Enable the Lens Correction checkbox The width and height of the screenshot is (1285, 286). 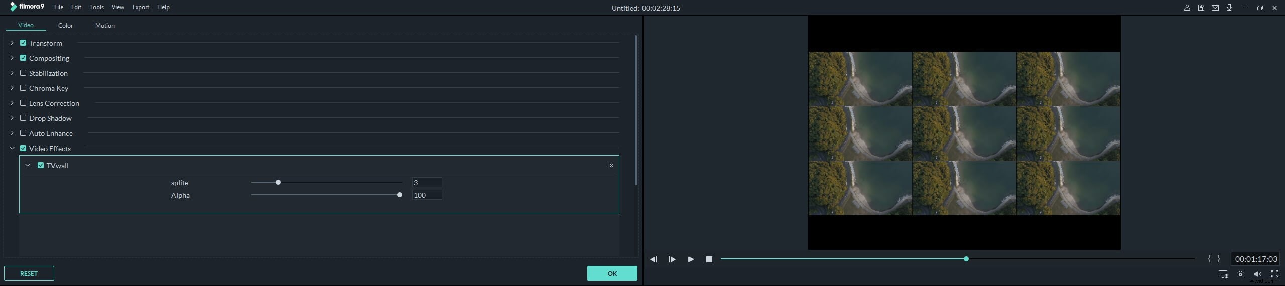(x=23, y=103)
